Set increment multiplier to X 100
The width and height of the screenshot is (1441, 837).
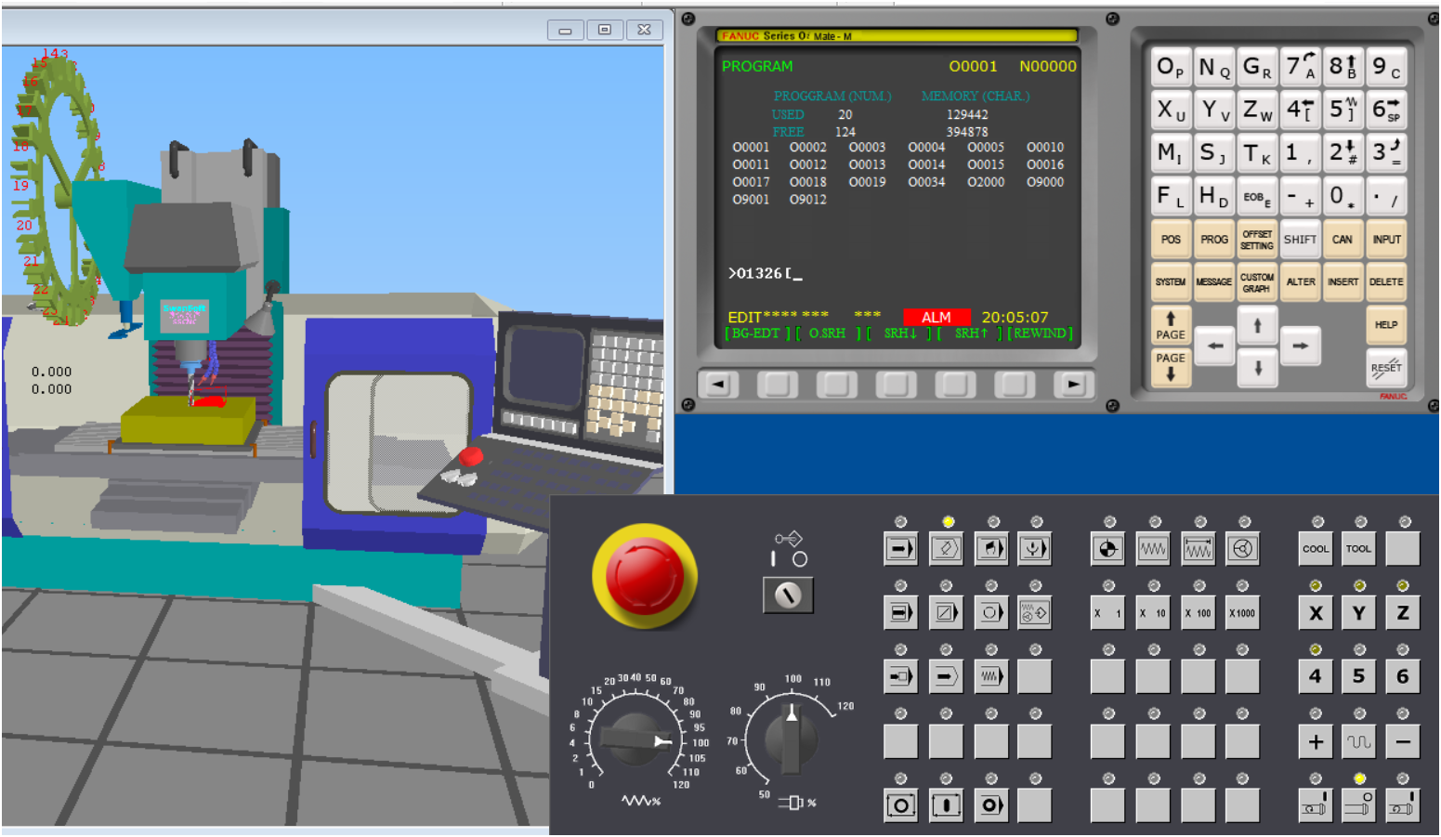[1199, 612]
